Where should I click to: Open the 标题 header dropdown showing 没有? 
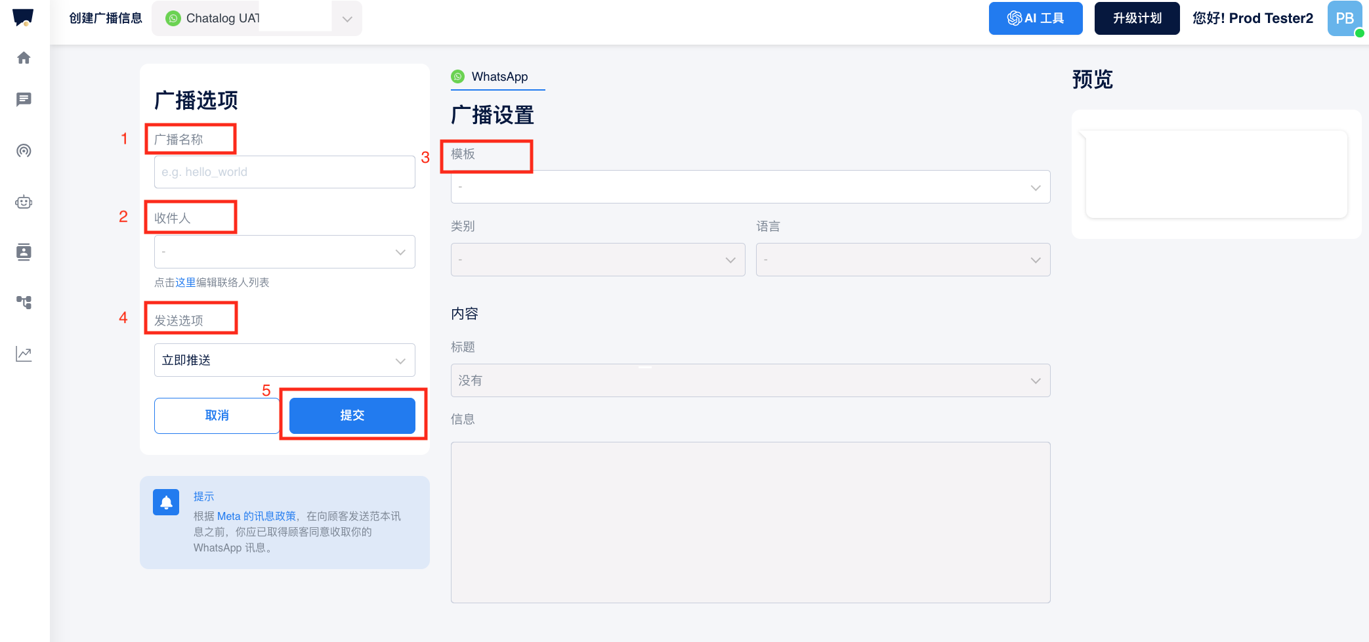coord(750,381)
